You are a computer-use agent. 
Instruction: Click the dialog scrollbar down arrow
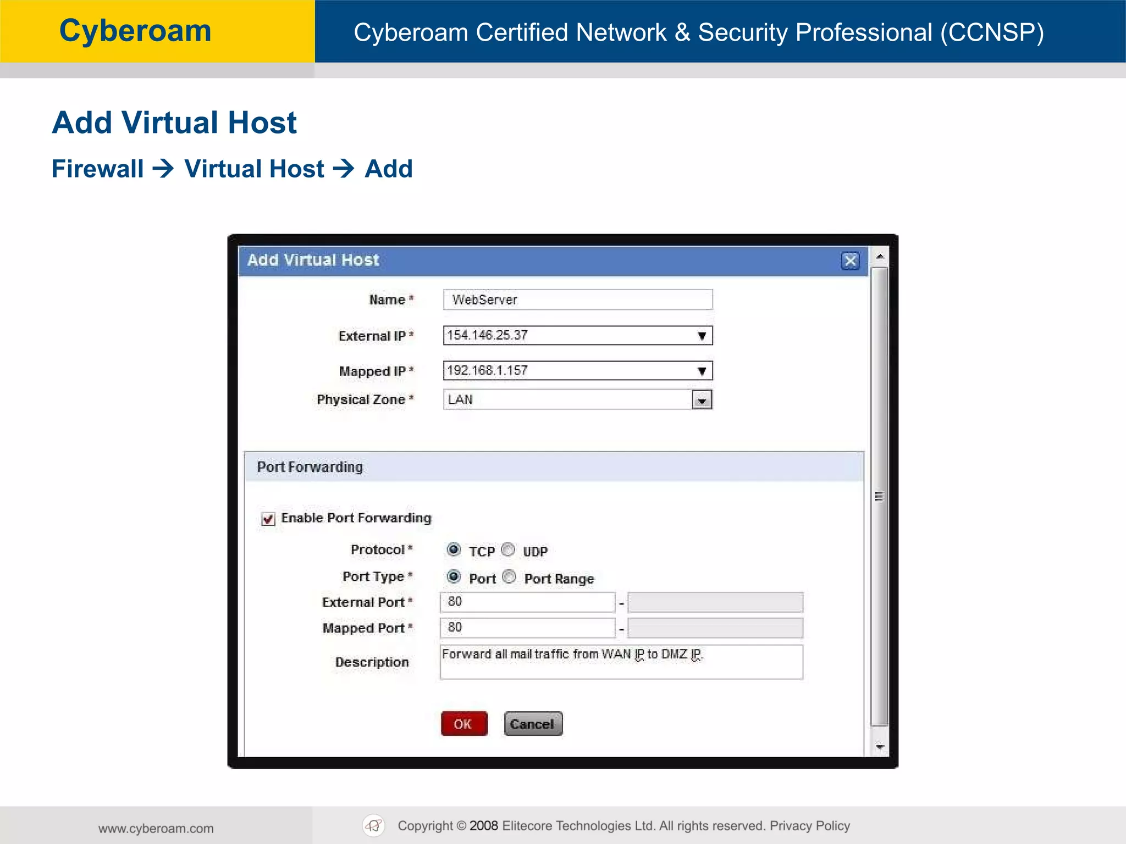[880, 747]
